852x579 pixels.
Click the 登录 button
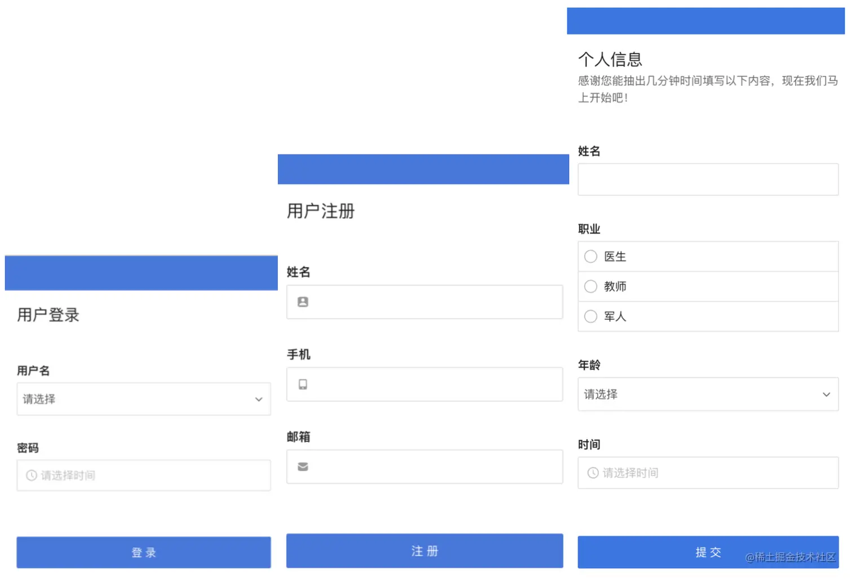[144, 553]
